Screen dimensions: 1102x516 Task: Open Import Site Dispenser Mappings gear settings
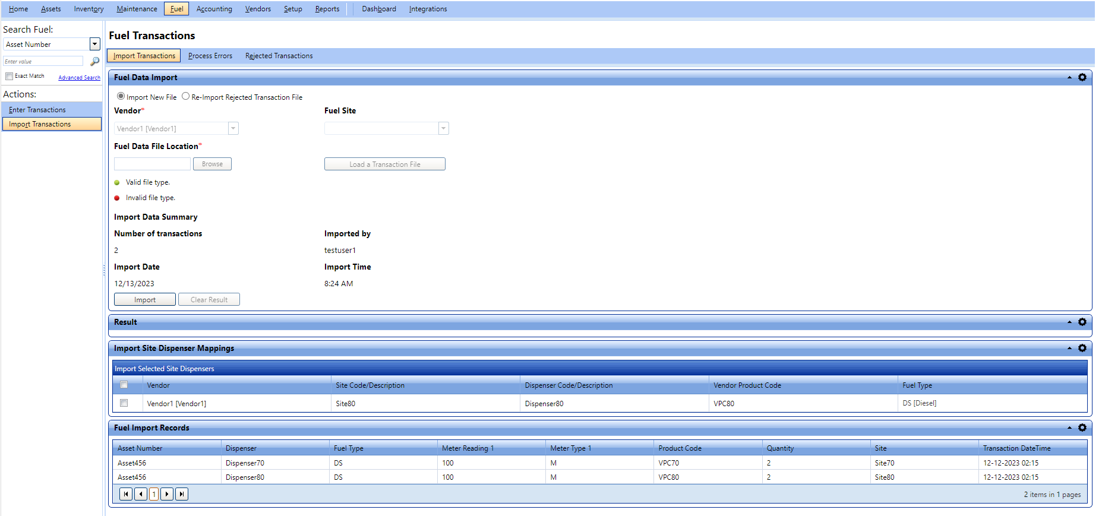coord(1082,348)
